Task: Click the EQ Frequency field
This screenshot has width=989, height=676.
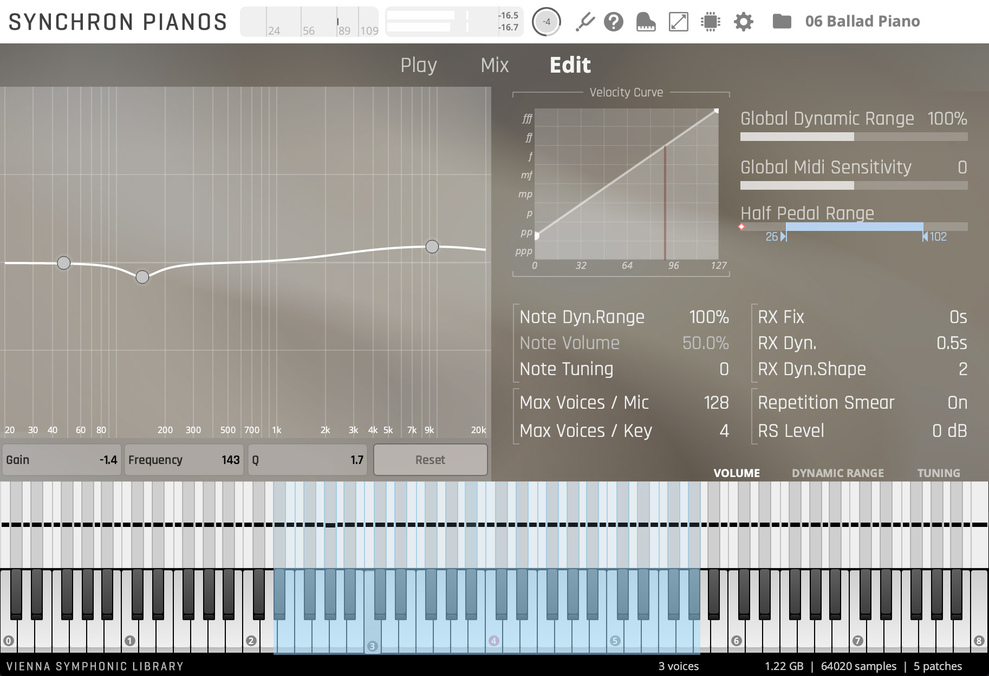Action: click(184, 460)
